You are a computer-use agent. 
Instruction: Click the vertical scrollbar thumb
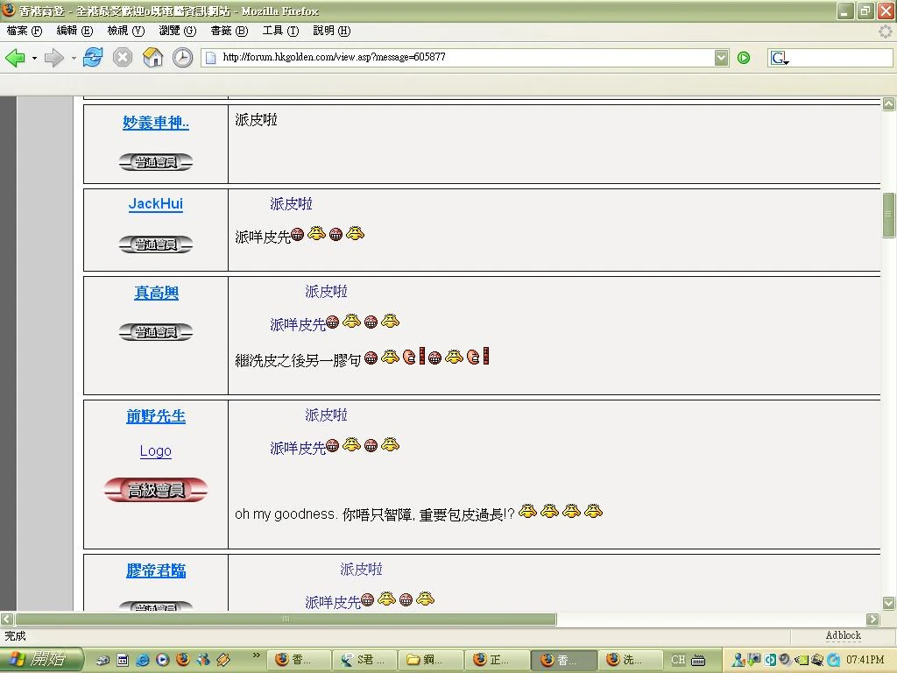click(888, 215)
